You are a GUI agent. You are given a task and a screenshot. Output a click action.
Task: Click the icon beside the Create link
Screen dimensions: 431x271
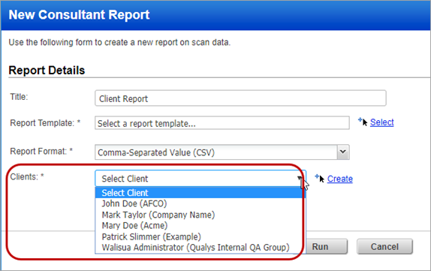(x=319, y=178)
